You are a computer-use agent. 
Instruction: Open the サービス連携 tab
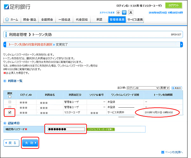click(x=135, y=20)
